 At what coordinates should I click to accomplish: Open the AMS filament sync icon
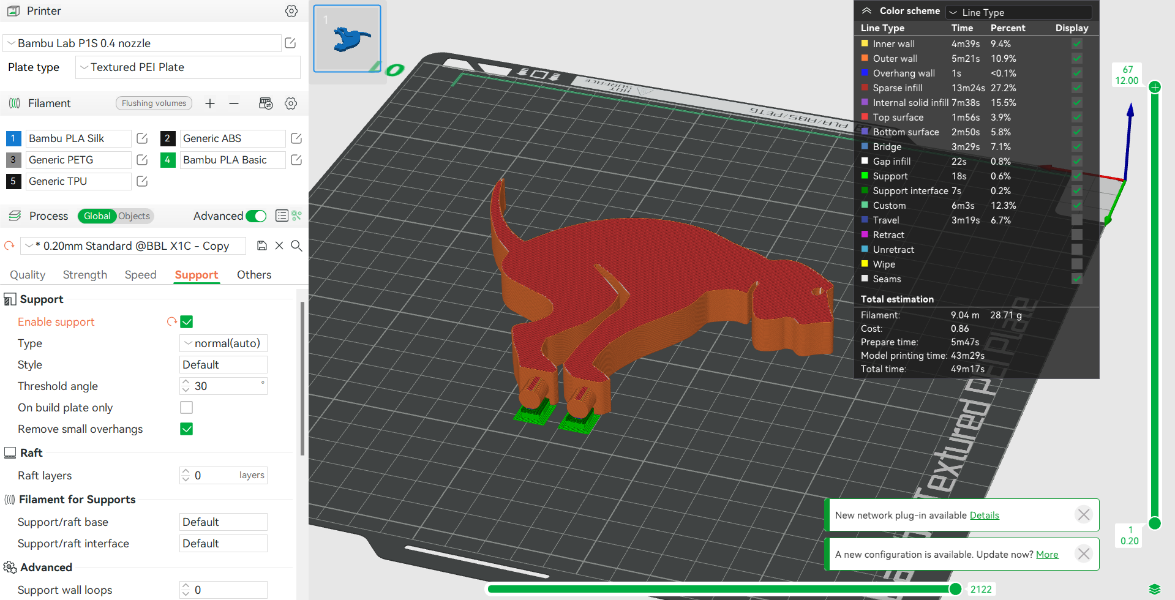pyautogui.click(x=266, y=103)
